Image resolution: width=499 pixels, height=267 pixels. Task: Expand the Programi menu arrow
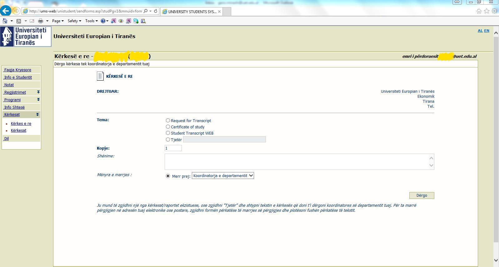click(38, 100)
